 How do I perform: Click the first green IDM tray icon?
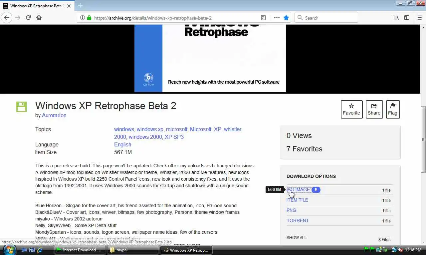(367, 250)
